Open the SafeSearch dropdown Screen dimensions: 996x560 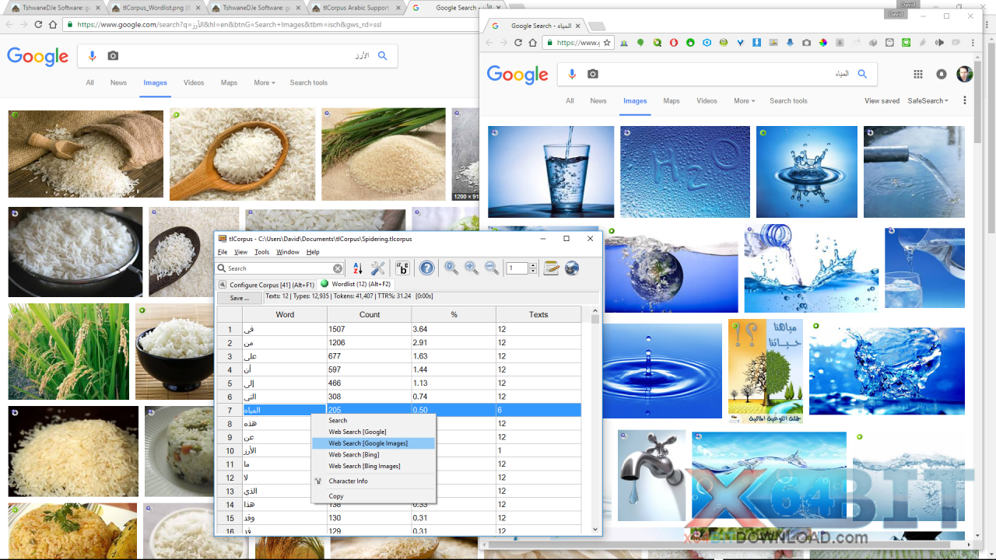[x=928, y=100]
